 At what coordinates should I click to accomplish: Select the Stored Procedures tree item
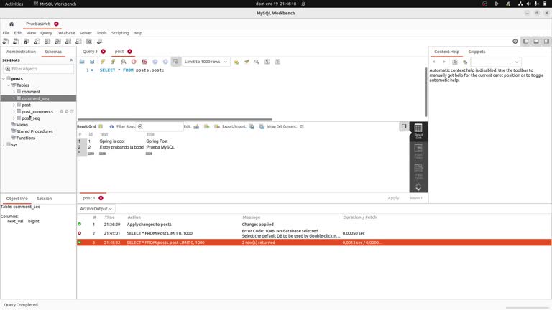coord(34,131)
